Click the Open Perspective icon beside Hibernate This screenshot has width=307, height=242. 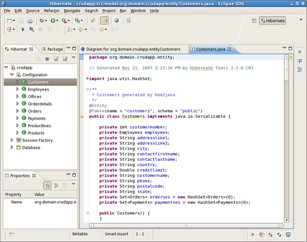[x=254, y=21]
